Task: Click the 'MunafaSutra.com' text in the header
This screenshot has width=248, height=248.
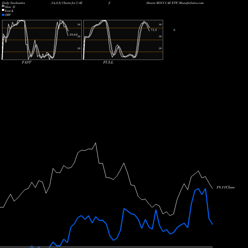Action: point(191,3)
